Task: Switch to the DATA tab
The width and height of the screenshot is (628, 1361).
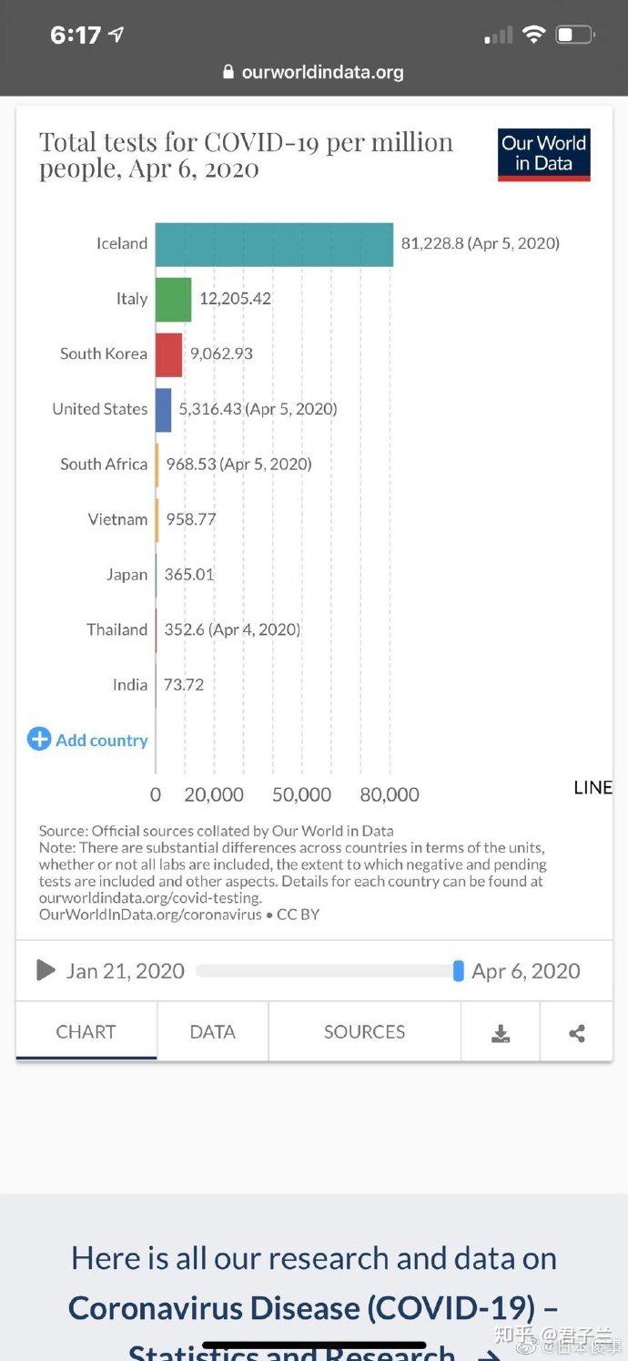Action: (212, 1032)
